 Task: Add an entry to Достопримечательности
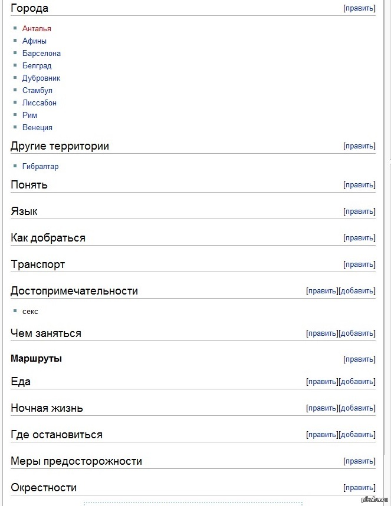coord(357,291)
